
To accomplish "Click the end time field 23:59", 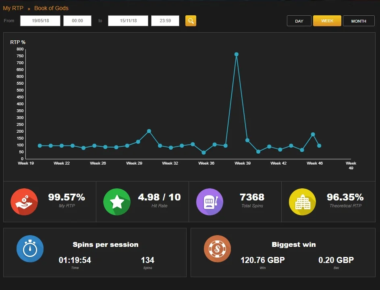I will (165, 21).
